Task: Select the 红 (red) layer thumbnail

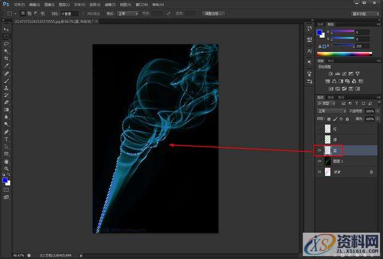Action: [327, 129]
